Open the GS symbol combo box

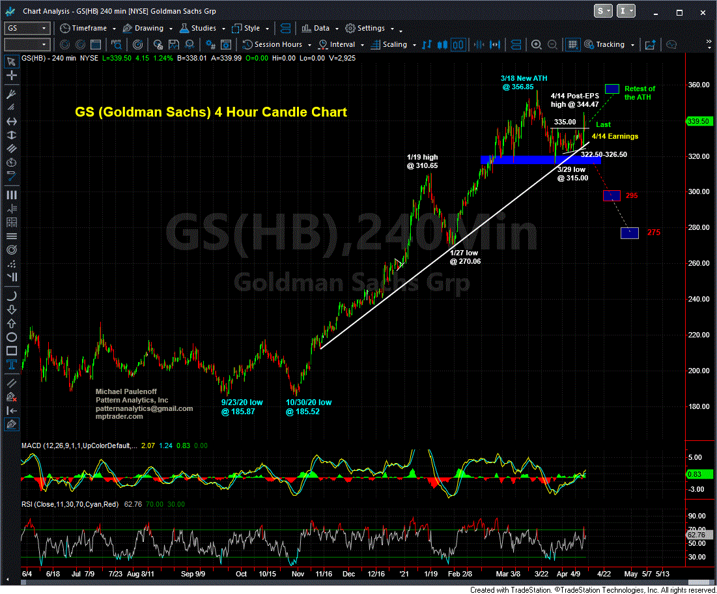(x=27, y=29)
